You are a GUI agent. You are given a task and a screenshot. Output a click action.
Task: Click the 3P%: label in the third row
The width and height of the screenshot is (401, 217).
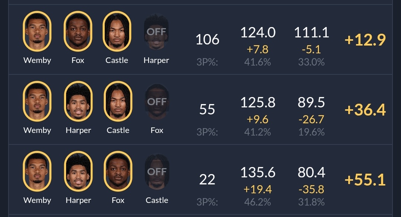(x=207, y=202)
